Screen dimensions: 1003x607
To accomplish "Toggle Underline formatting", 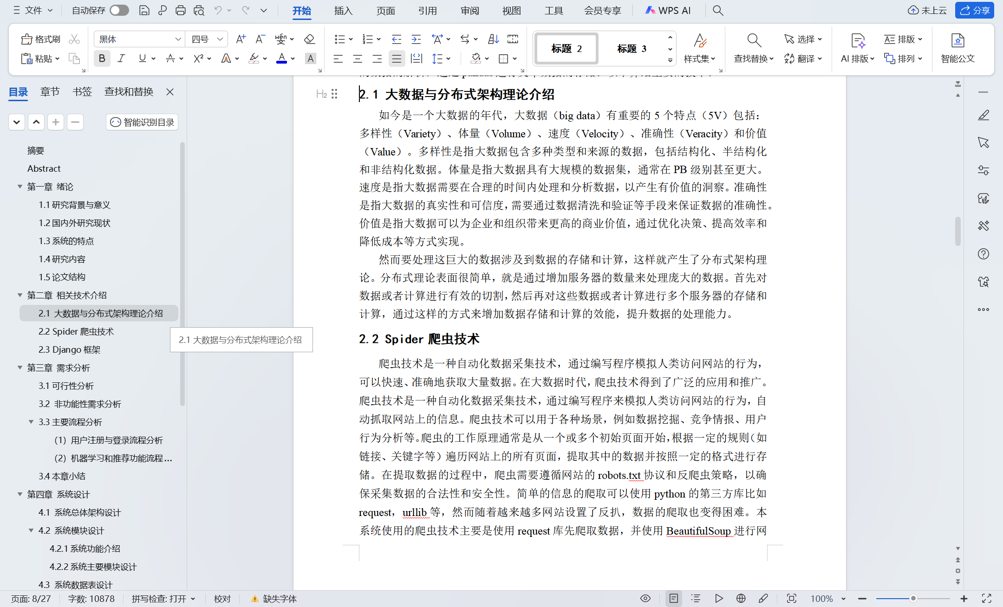I will 142,58.
